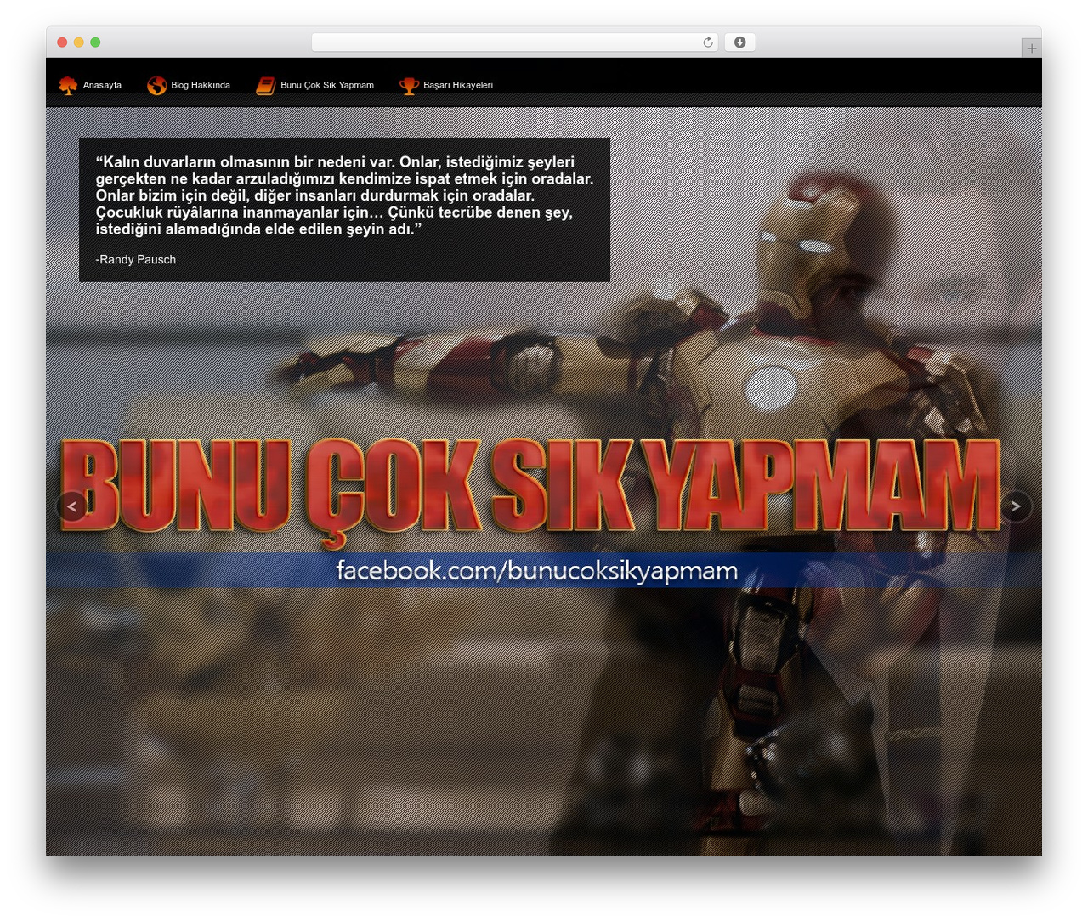Click the quote beginning "Kalın duvarların olmasının"
The width and height of the screenshot is (1088, 921).
344,195
